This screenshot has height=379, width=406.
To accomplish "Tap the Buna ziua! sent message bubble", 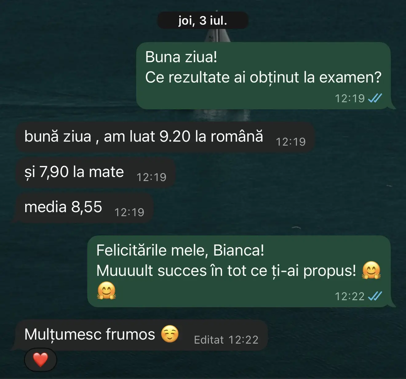I will [x=264, y=76].
